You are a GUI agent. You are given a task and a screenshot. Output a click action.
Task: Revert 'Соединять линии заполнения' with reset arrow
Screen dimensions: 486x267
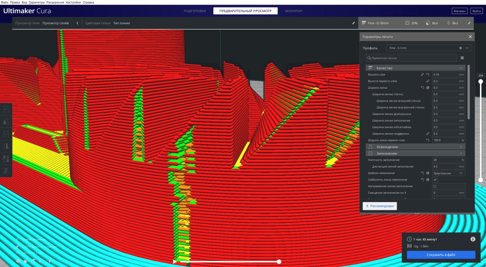(x=422, y=179)
